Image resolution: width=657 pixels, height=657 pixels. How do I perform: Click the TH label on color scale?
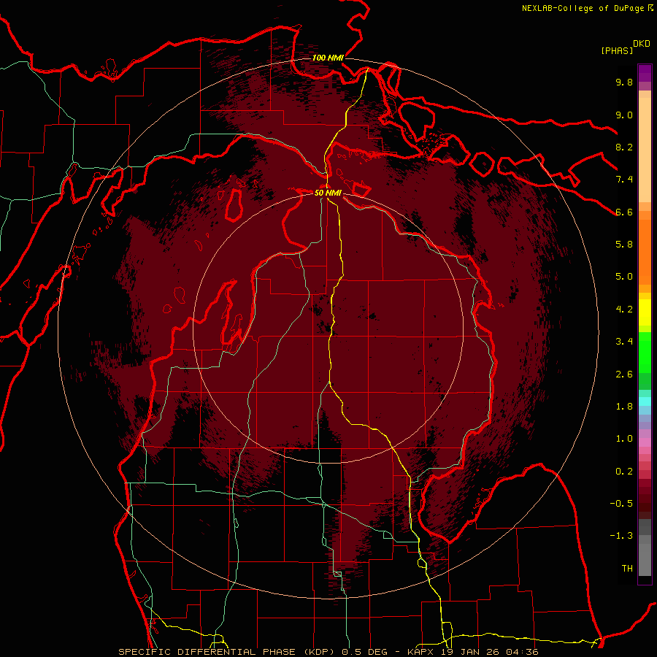(x=627, y=569)
